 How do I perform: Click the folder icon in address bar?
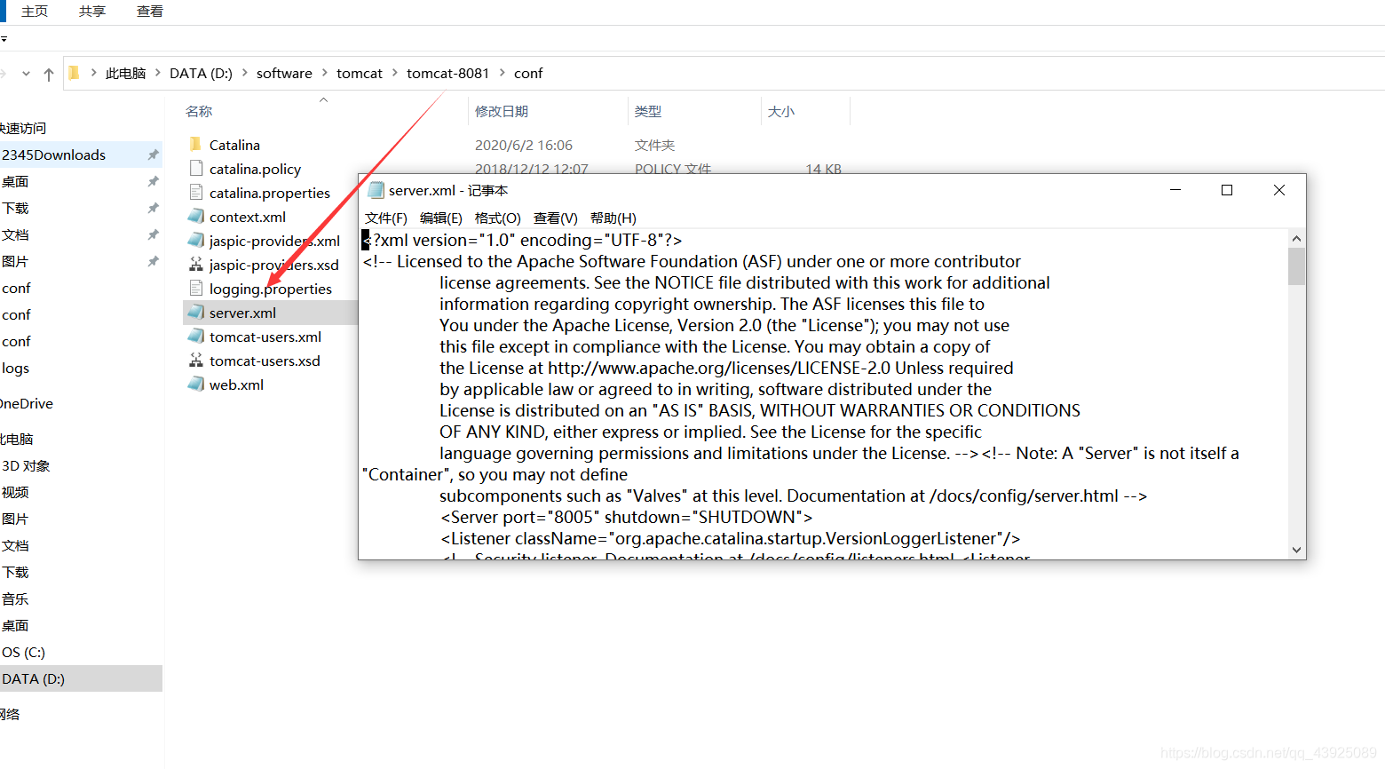(x=74, y=73)
